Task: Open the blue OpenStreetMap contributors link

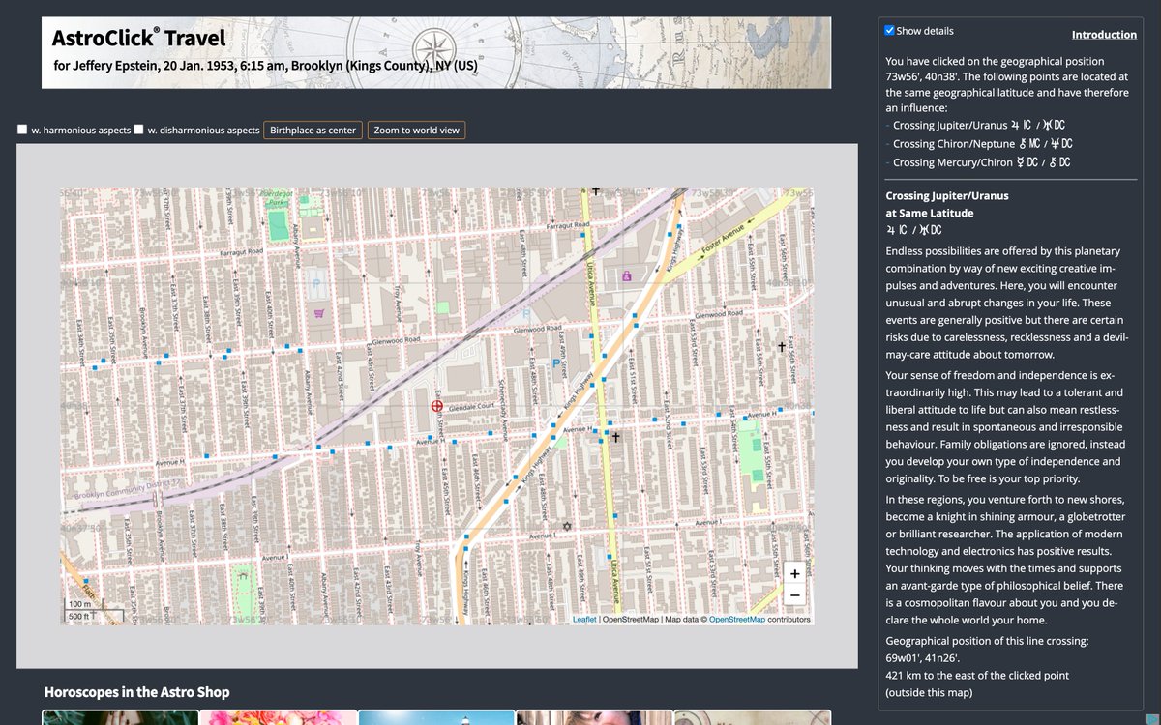Action: (x=737, y=620)
